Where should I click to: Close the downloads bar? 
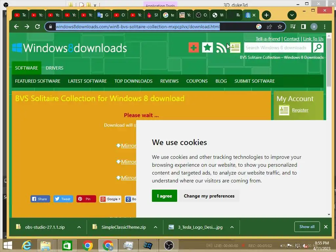pyautogui.click(x=326, y=227)
